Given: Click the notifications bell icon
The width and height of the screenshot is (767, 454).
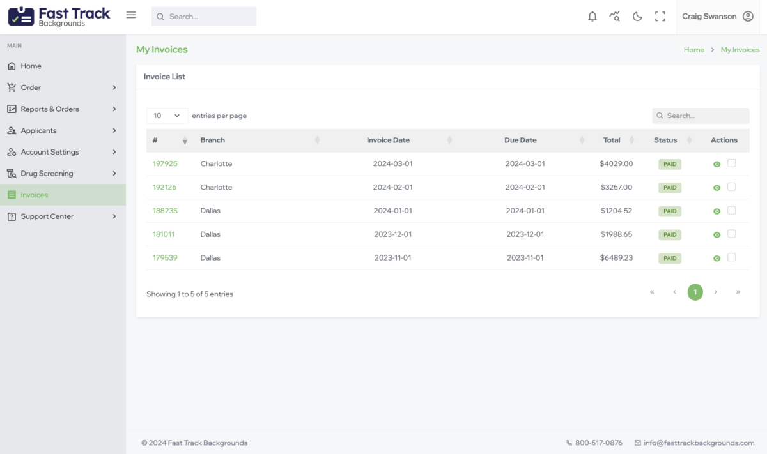Looking at the screenshot, I should [593, 17].
